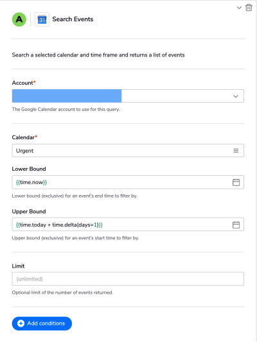Viewport: 257px width, 342px height.
Task: Click the green A step badge
Action: (19, 19)
